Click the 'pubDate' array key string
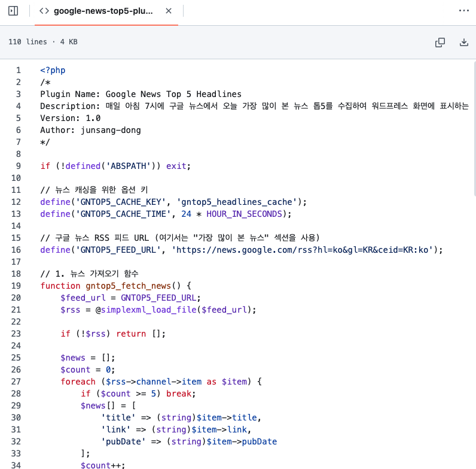The width and height of the screenshot is (476, 469). 123,441
